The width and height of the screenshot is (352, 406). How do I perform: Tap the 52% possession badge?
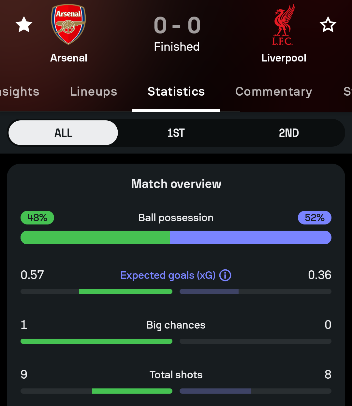pyautogui.click(x=315, y=218)
